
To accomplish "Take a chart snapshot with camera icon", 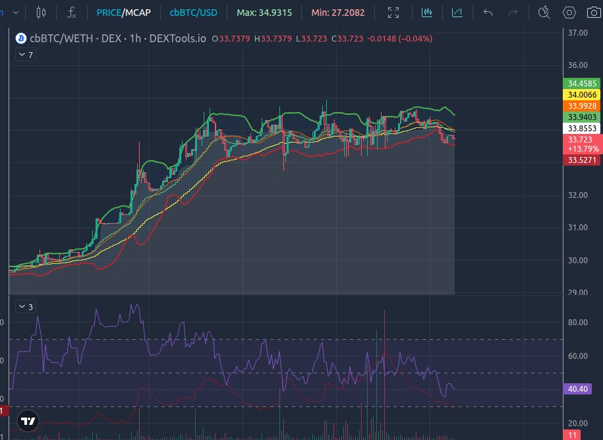I will click(594, 13).
